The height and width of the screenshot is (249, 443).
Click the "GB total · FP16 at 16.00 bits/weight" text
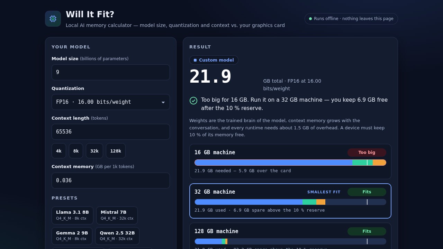tap(292, 85)
